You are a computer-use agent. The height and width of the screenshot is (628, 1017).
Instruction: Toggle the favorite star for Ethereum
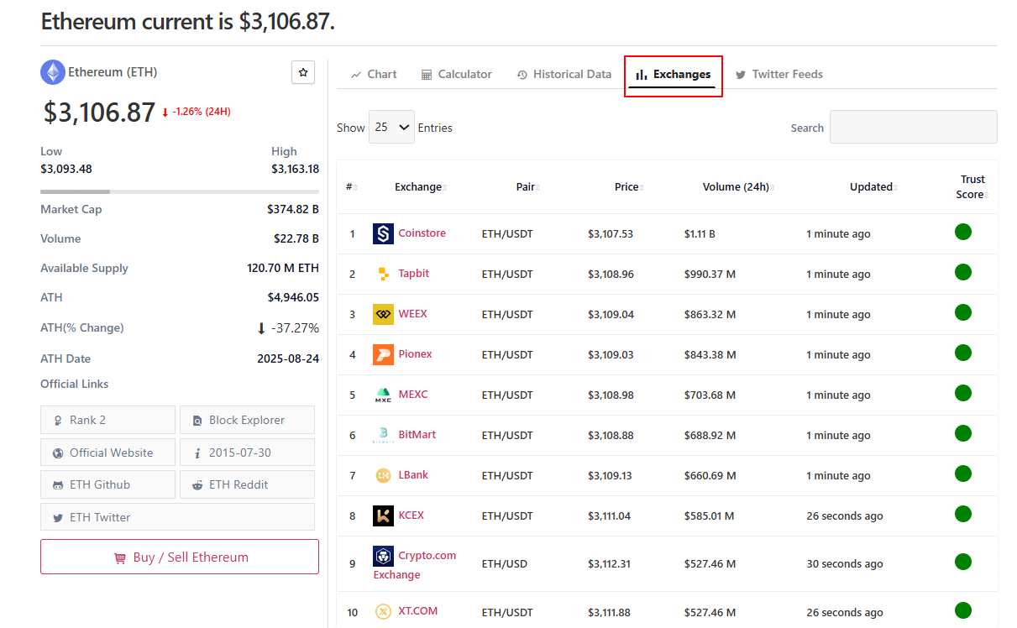(x=302, y=72)
